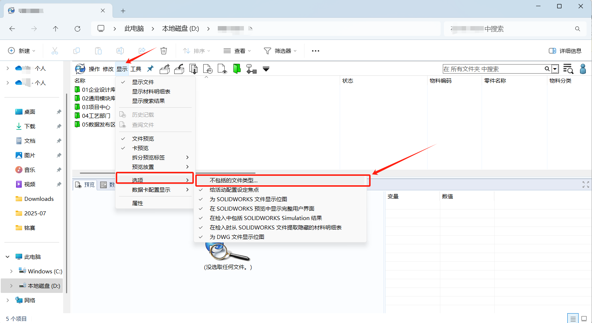Click the Get Latest Version icon
The height and width of the screenshot is (323, 592).
194,69
